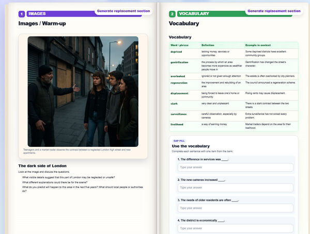Image resolution: width=310 pixels, height=234 pixels.
Task: Click the 'Word / phrase' column header
Action: pyautogui.click(x=179, y=45)
